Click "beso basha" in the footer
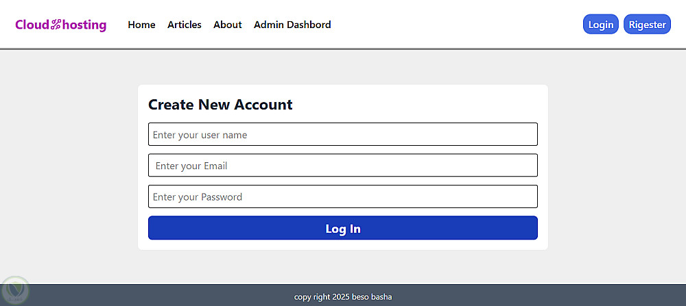686x306 pixels. pyautogui.click(x=372, y=297)
